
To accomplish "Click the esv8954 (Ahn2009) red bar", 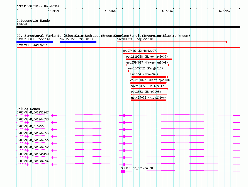I will click(x=149, y=77).
